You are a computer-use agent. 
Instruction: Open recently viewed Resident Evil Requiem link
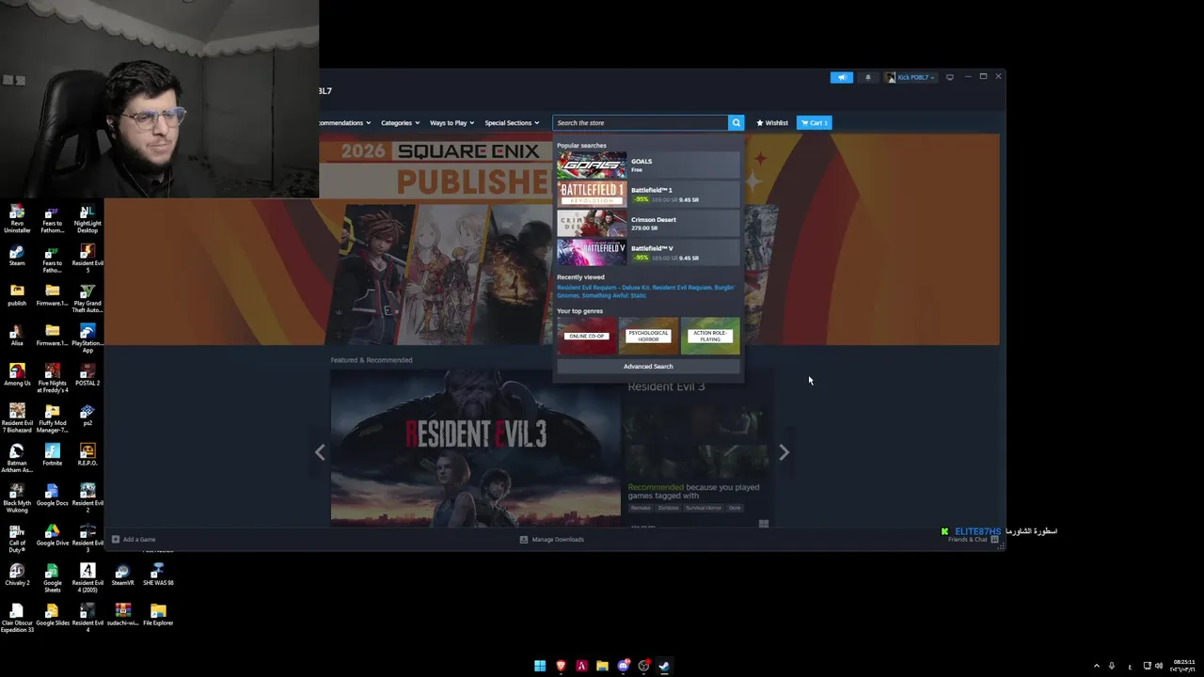click(682, 288)
